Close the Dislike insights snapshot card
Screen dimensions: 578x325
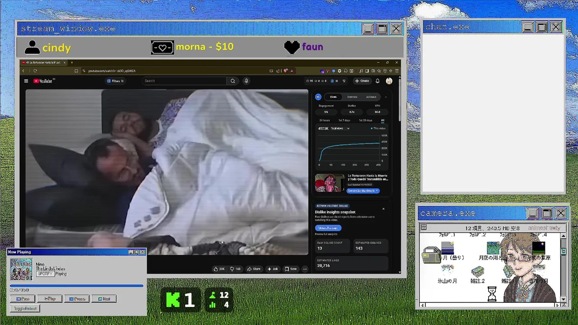[383, 209]
